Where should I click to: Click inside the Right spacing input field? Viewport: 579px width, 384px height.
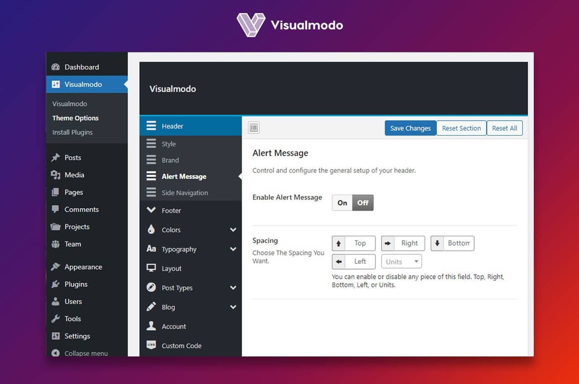[409, 243]
